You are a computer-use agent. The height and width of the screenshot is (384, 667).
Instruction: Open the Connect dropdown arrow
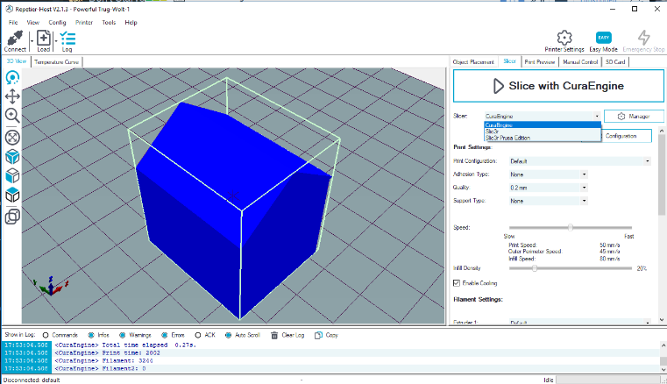tap(32, 41)
